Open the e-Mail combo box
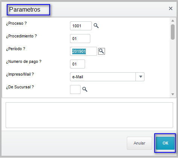 (107, 77)
